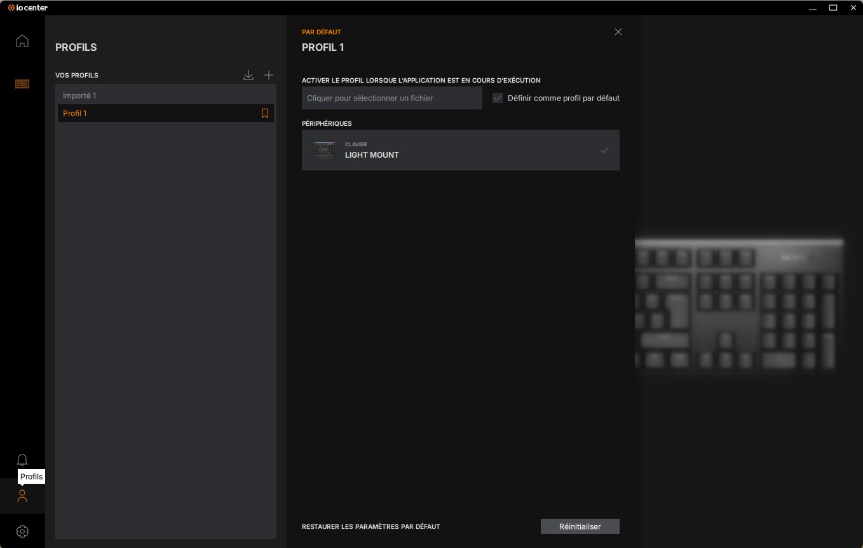Select the keyboard devices icon in sidebar
Viewport: 863px width, 548px height.
(x=22, y=83)
